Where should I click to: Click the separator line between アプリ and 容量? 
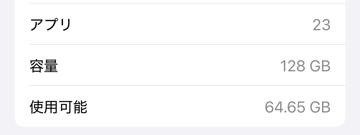pyautogui.click(x=187, y=44)
